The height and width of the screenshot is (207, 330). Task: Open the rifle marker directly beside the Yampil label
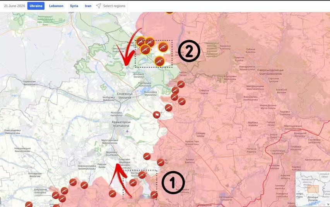pos(181,84)
